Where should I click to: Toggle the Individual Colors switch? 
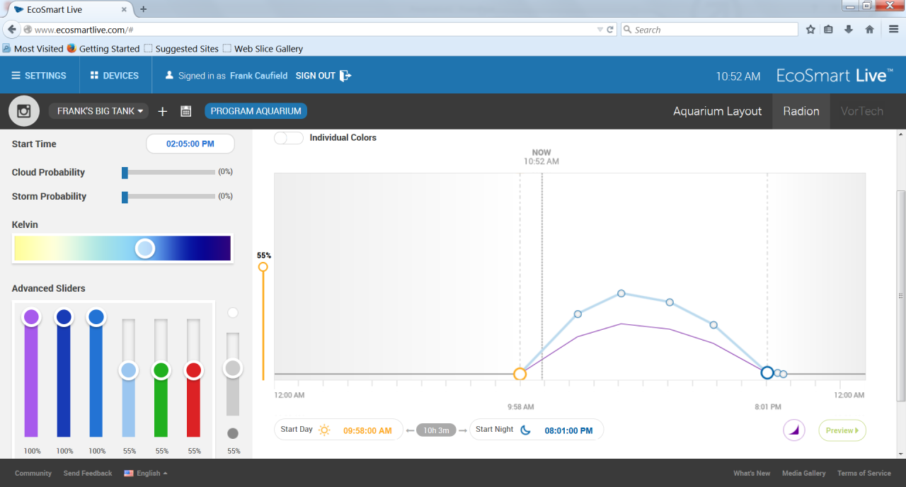(289, 137)
